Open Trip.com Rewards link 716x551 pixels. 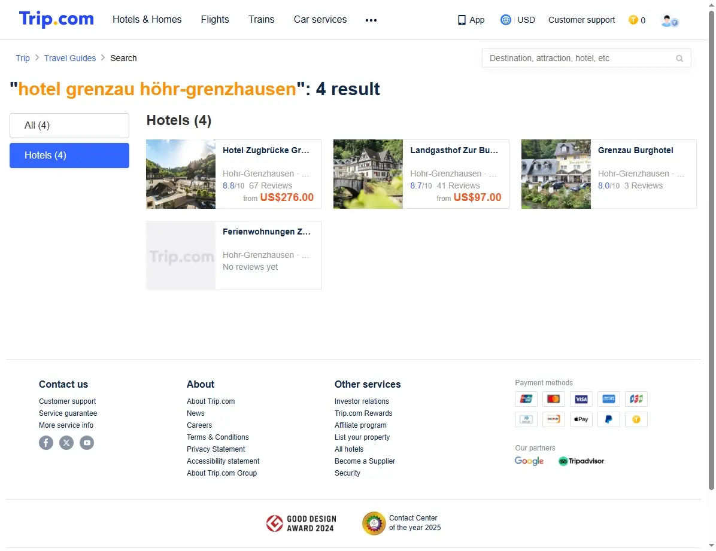pyautogui.click(x=363, y=413)
